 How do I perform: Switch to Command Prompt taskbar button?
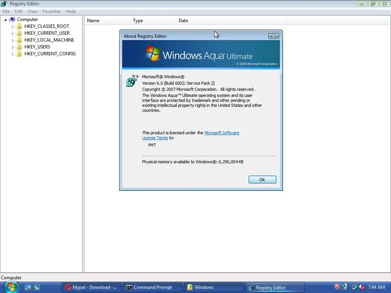click(x=153, y=287)
